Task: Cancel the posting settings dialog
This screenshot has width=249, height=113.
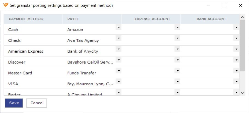Action: pos(37,103)
